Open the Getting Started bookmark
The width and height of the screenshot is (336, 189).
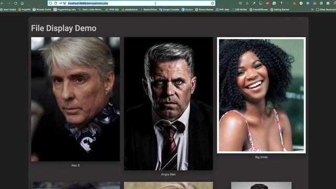280,9
